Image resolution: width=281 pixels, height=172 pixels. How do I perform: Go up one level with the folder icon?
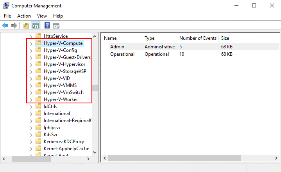pyautogui.click(x=26, y=26)
